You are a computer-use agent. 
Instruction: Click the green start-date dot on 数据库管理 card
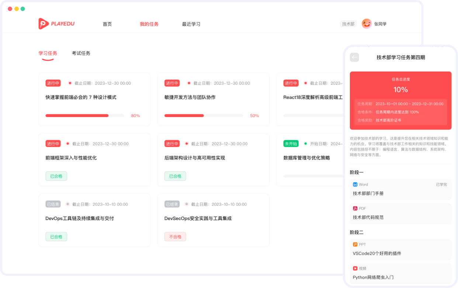306,143
